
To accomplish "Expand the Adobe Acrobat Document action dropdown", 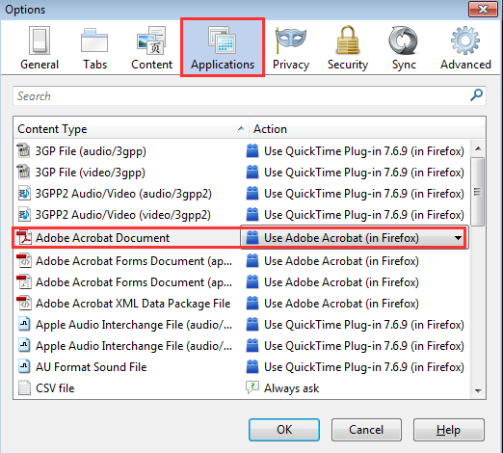I will click(458, 238).
